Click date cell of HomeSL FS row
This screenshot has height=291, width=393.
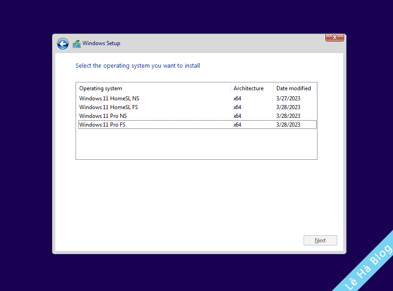coord(288,107)
